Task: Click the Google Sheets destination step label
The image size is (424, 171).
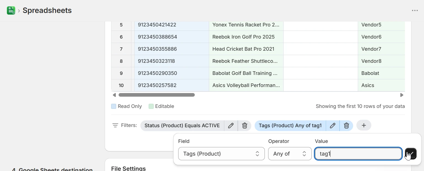Action: [x=52, y=169]
